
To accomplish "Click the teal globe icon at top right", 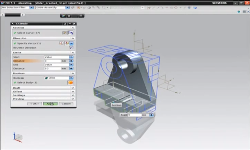I will 239,11.
